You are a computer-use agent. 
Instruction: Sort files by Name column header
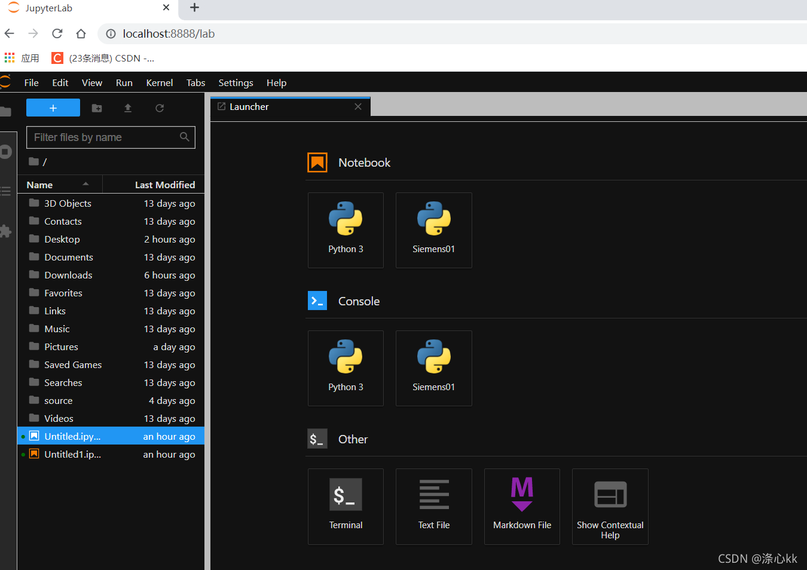point(60,185)
